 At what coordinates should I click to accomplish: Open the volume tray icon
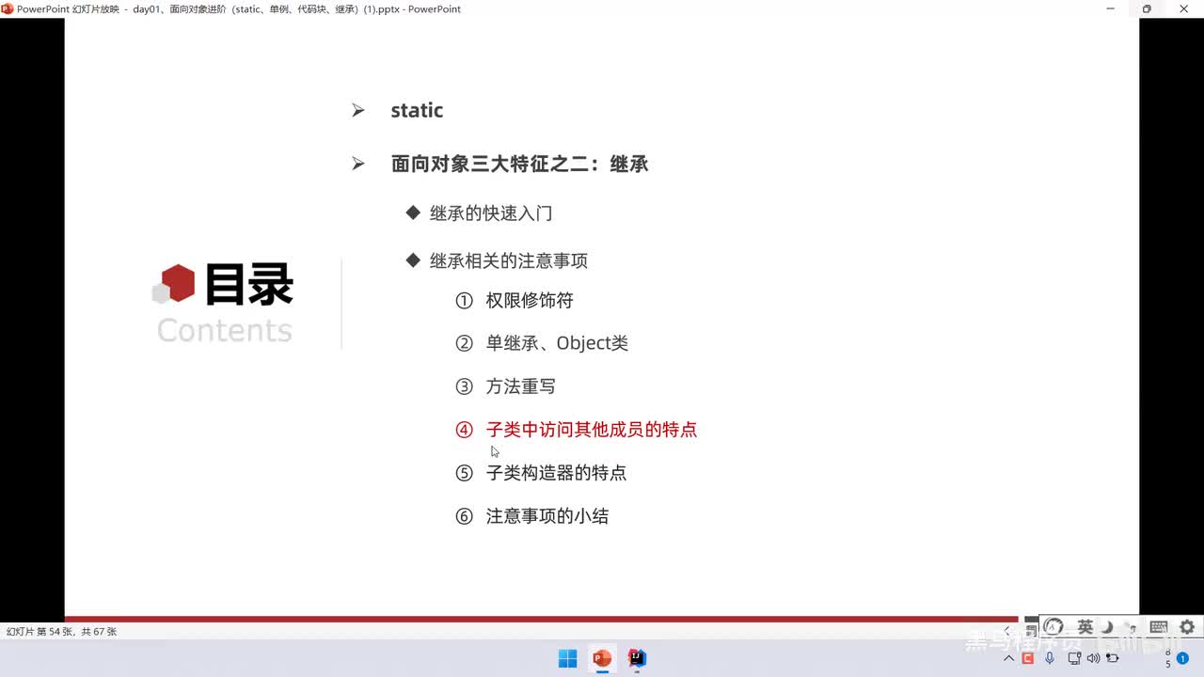[x=1093, y=658]
